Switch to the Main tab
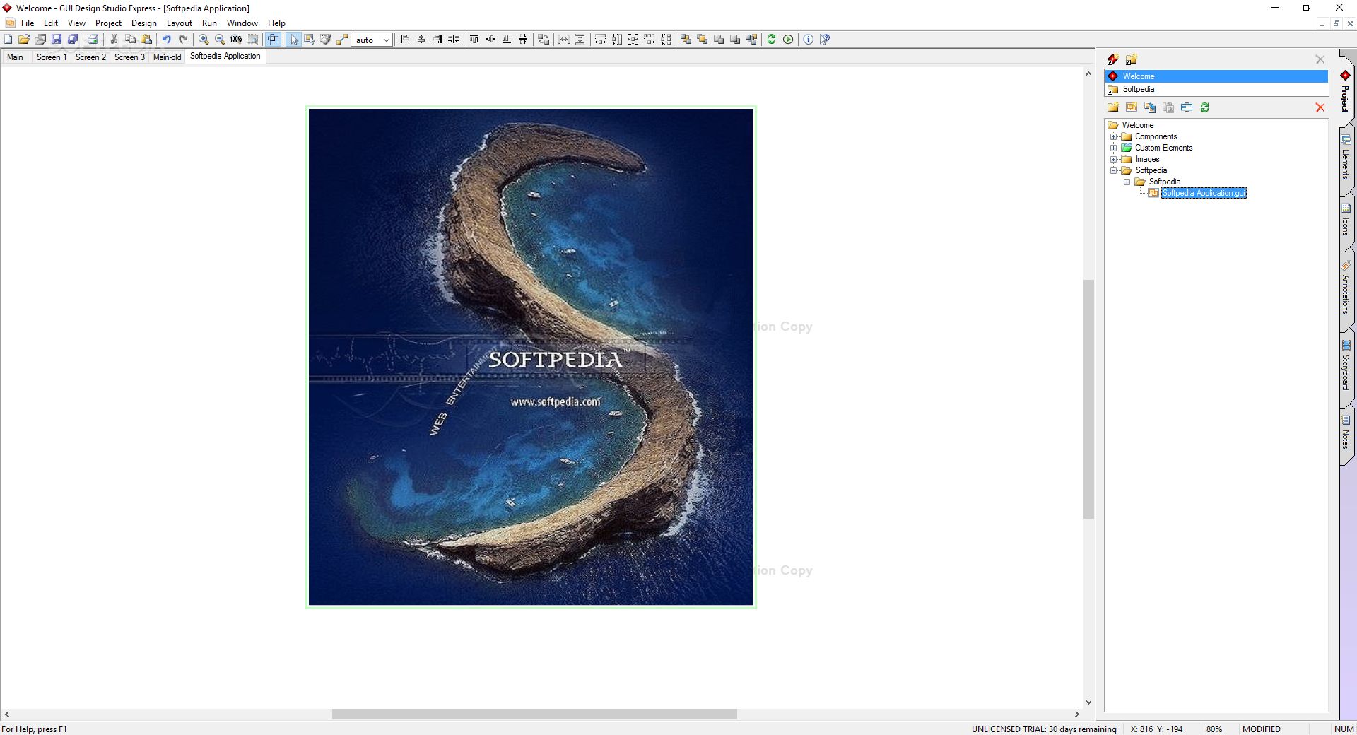 [15, 57]
